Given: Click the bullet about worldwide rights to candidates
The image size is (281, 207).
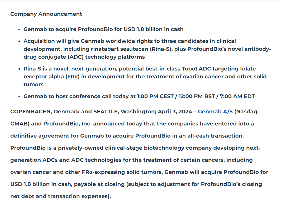Looking at the screenshot, I should tap(129, 41).
